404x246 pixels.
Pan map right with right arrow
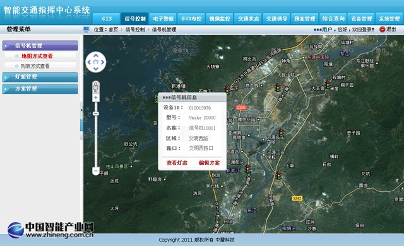coord(102,62)
